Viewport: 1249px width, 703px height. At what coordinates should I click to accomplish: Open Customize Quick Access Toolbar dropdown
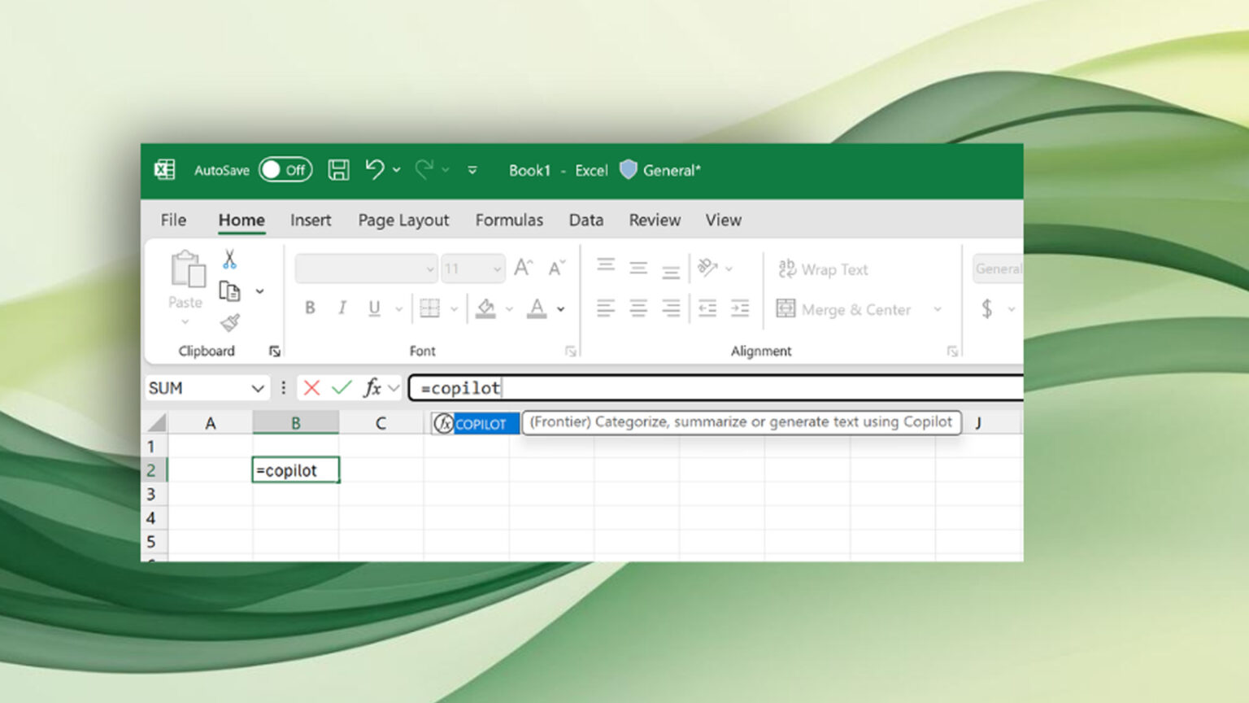pyautogui.click(x=472, y=170)
